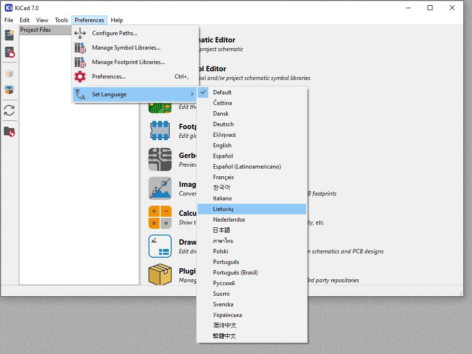Viewport: 472px width, 354px height.
Task: Open Preferences... with Ctrl+, shortcut entry
Action: pos(135,77)
